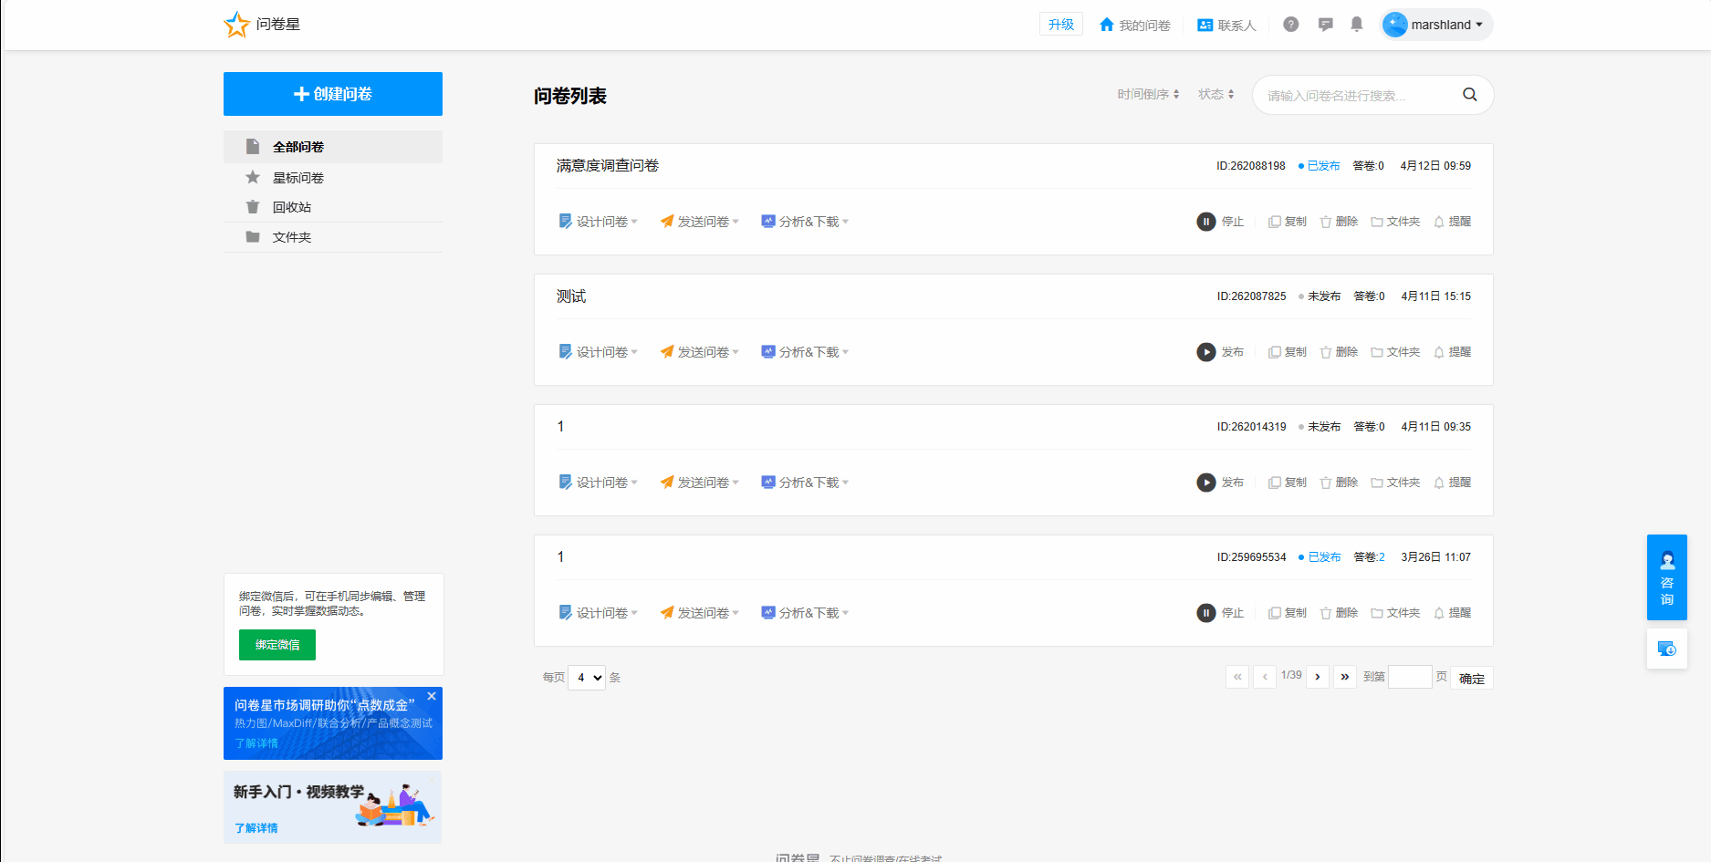Open the marshland account menu
The width and height of the screenshot is (1711, 862).
point(1436,25)
